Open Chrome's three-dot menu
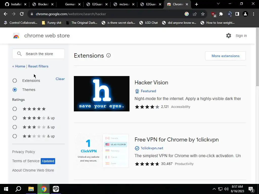 click(253, 14)
